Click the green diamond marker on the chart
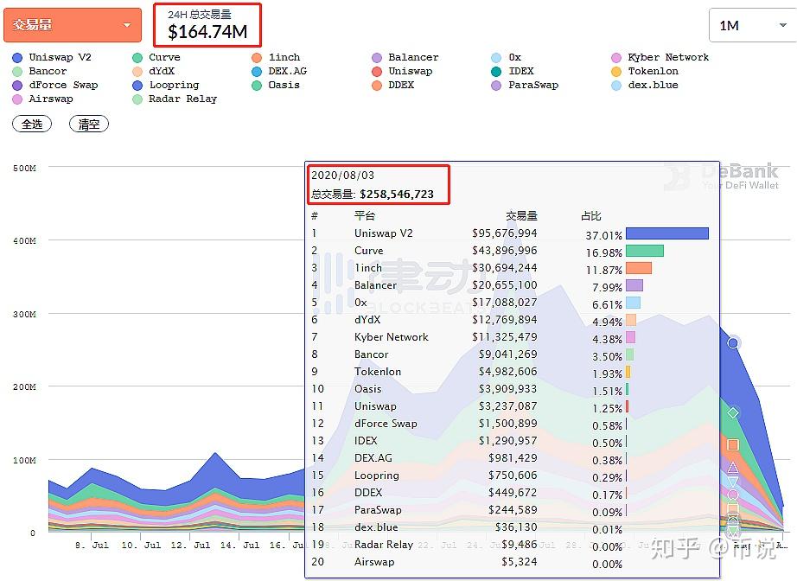The image size is (797, 581). [732, 412]
